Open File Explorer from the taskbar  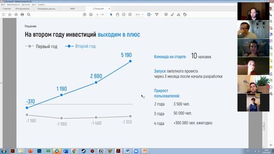[x=21, y=151]
